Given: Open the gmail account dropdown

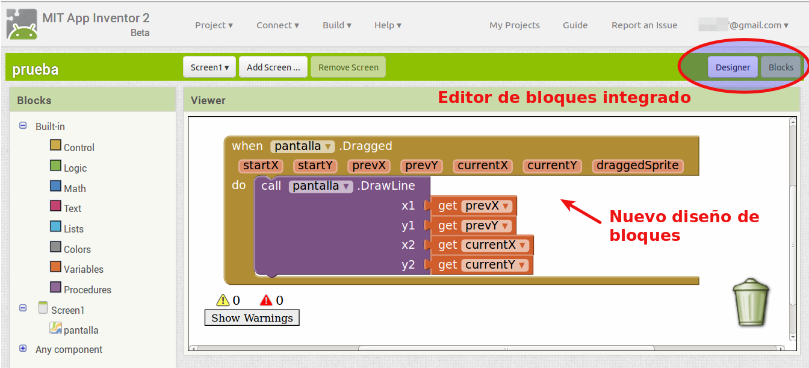Looking at the screenshot, I should 744,25.
